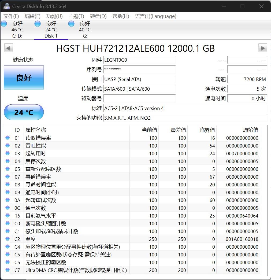Open the 语言(L)(Language) menu

pos(155,16)
